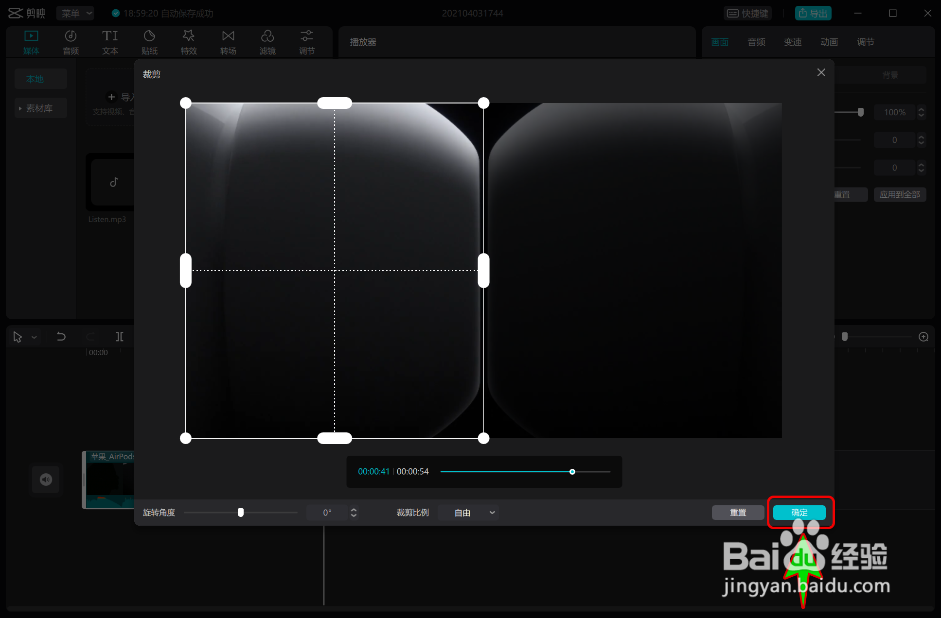Image resolution: width=941 pixels, height=618 pixels.
Task: Close the 裁剪 crop dialog
Action: [821, 72]
